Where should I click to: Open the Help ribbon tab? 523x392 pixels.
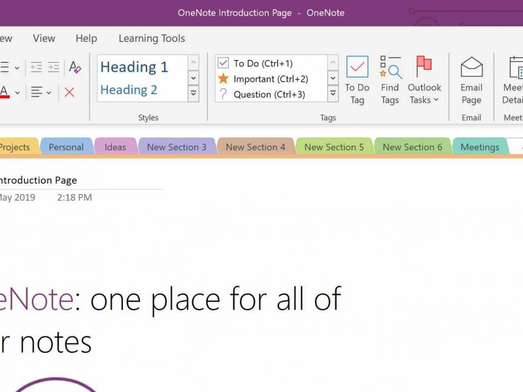tap(86, 39)
